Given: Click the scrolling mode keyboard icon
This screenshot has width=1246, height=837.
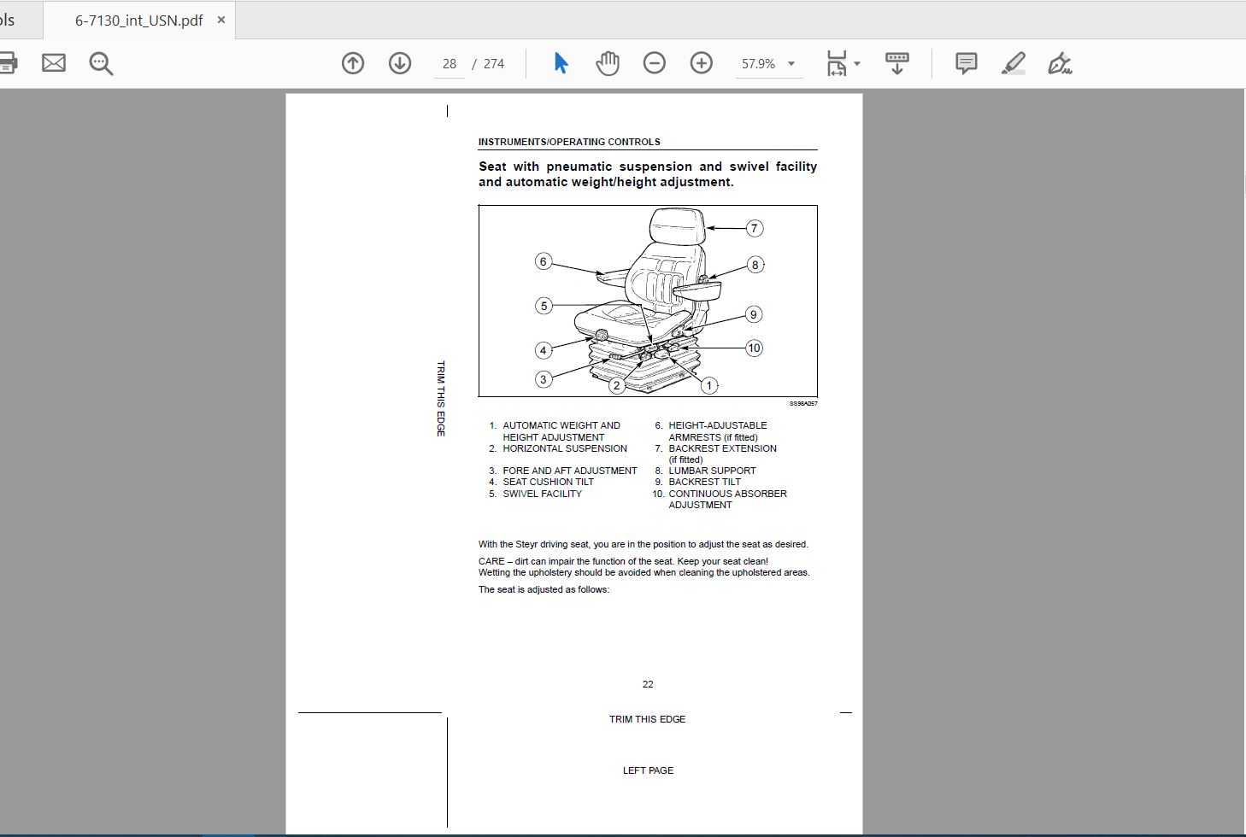Looking at the screenshot, I should (x=896, y=63).
